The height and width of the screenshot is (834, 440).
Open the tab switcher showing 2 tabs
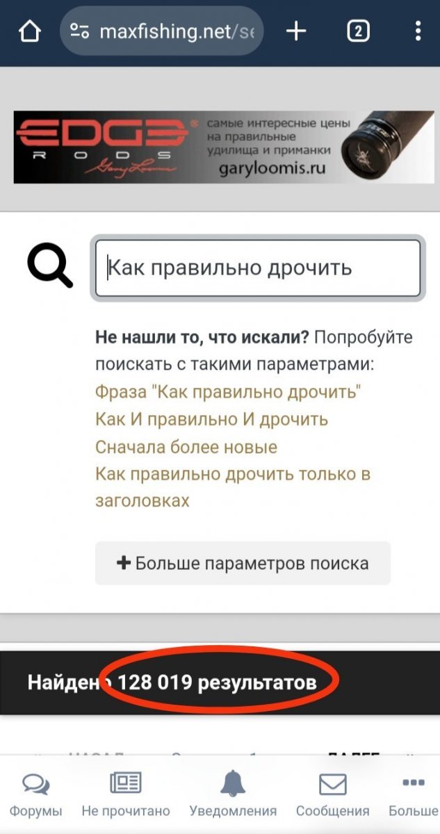coord(358,31)
